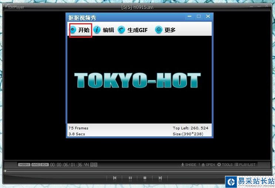Viewport: 275px width, 188px height.
Task: Click the 'Size:(390*238)' status text
Action: point(188,134)
